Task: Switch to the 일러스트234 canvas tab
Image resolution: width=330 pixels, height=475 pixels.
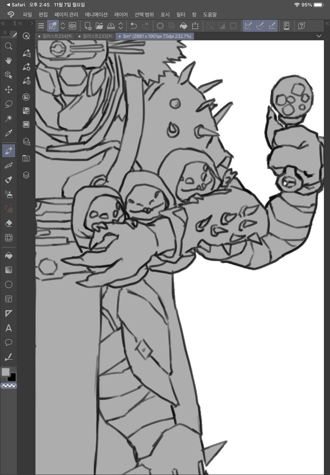Action: pyautogui.click(x=55, y=36)
